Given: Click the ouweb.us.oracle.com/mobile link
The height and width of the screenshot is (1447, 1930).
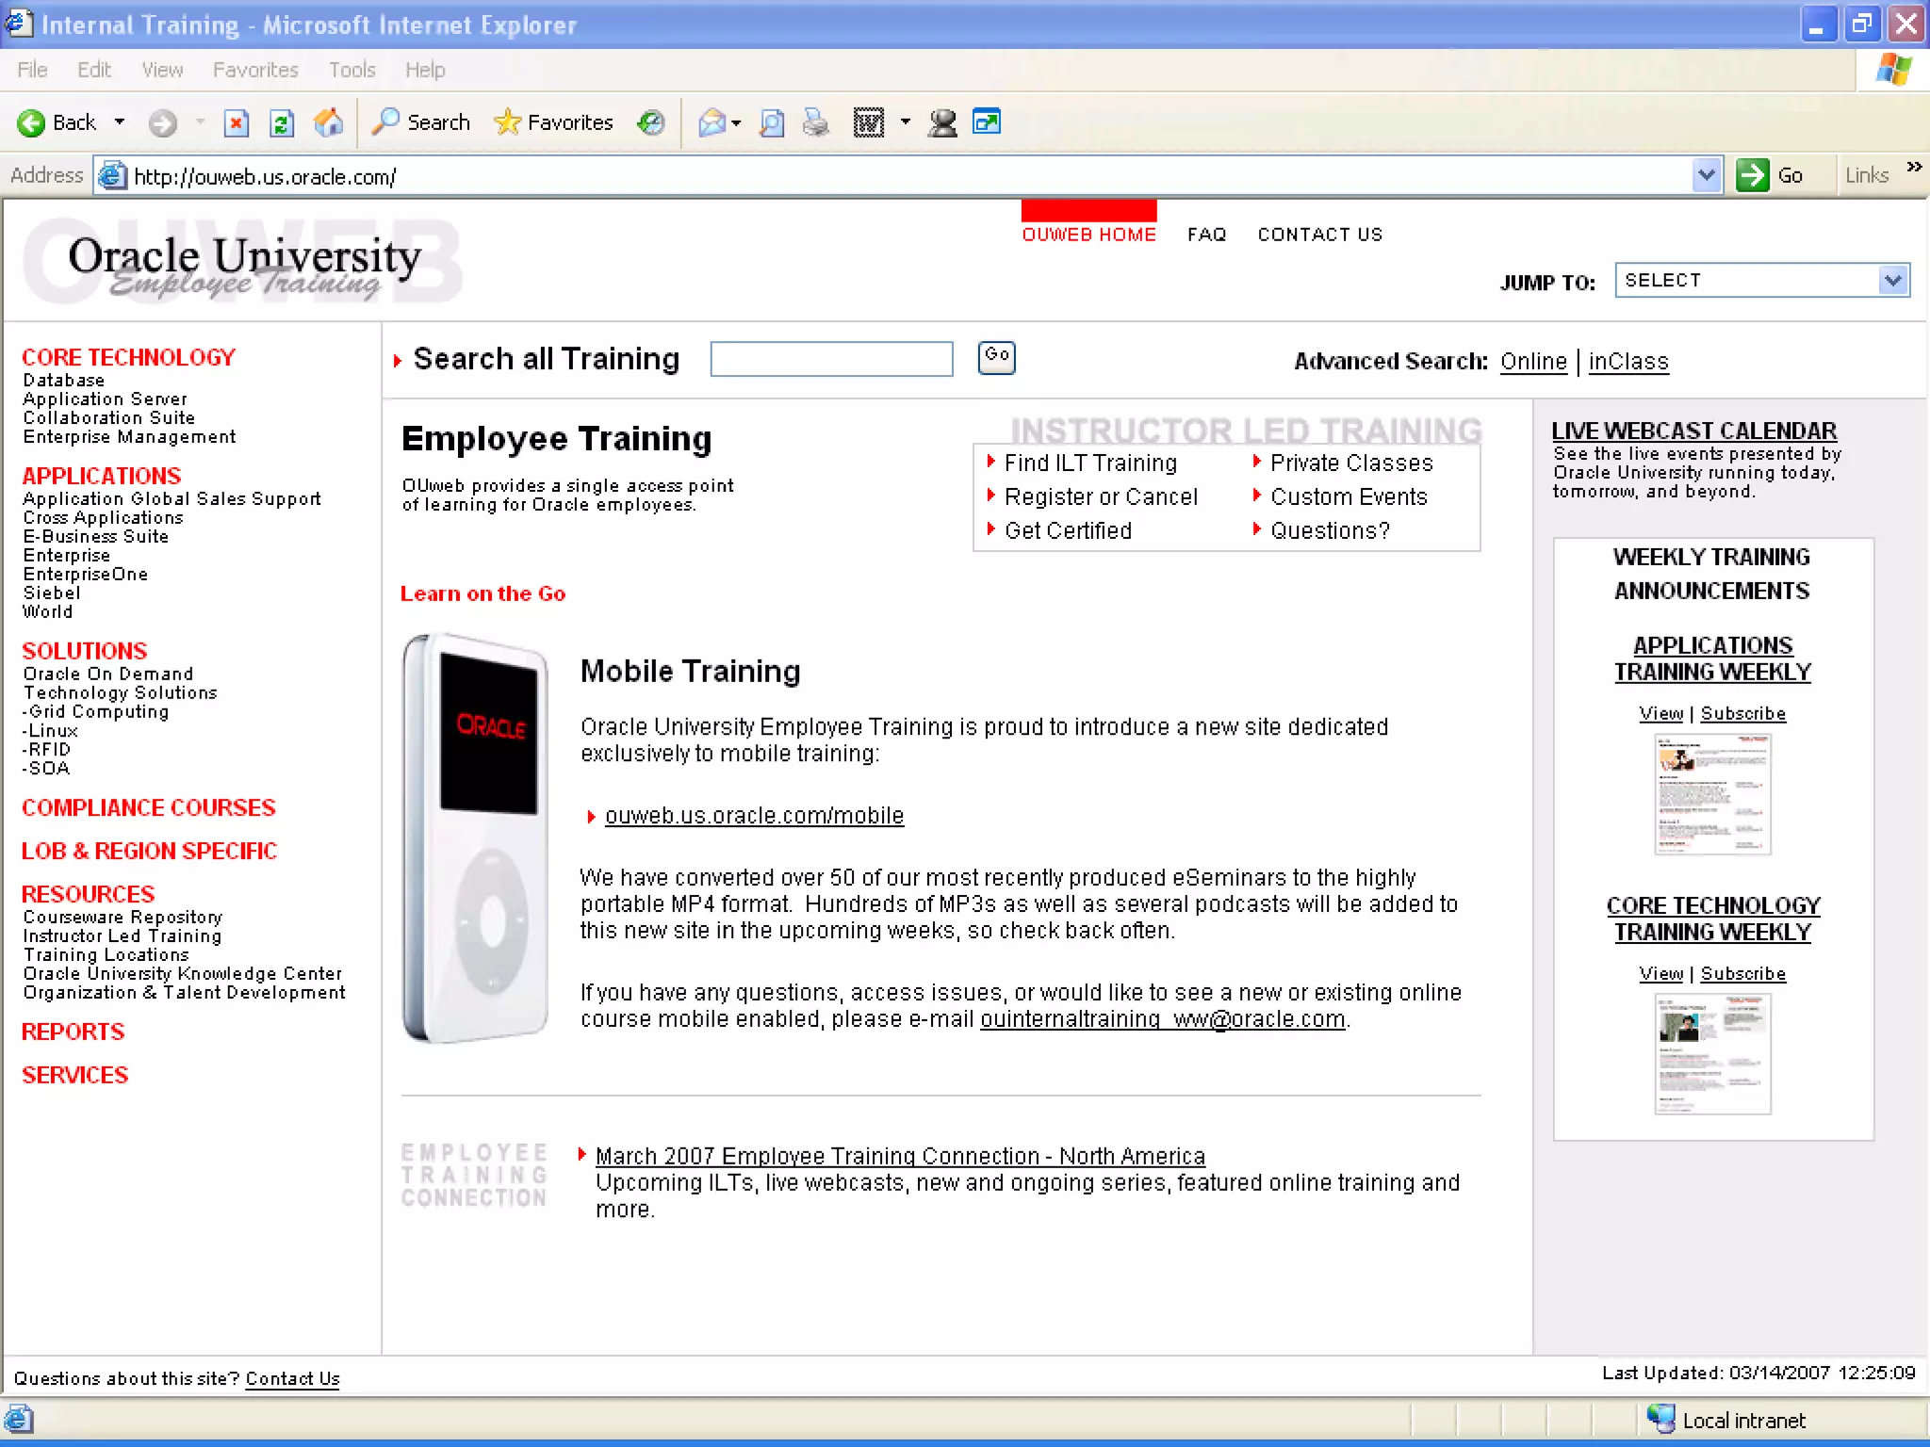Looking at the screenshot, I should coord(754,816).
